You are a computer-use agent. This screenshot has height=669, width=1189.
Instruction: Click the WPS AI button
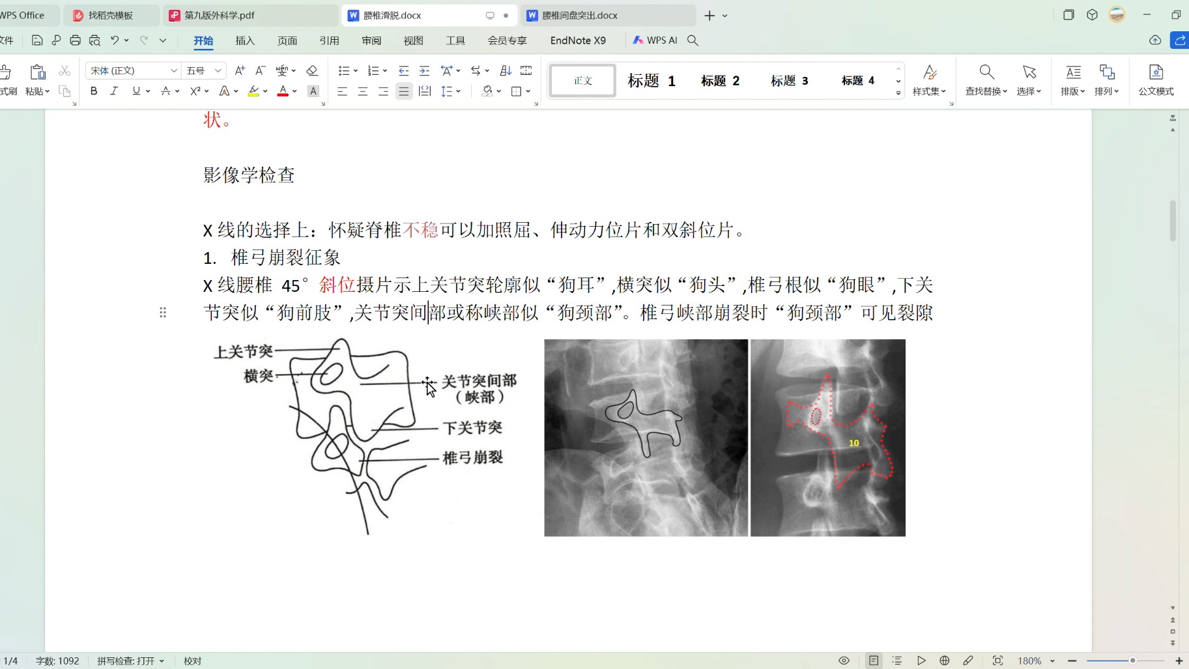pyautogui.click(x=656, y=40)
